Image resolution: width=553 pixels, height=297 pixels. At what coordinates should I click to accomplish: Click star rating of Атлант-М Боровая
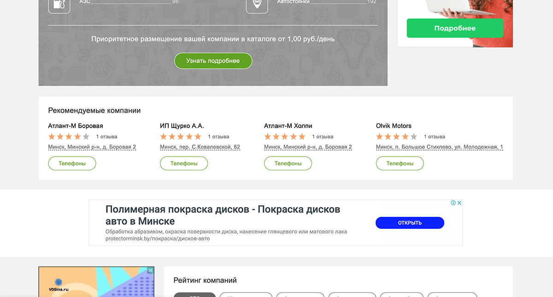click(x=69, y=137)
